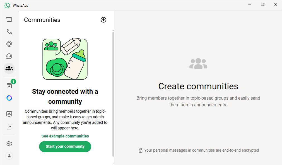Open the Chats tab in sidebar

point(9,19)
